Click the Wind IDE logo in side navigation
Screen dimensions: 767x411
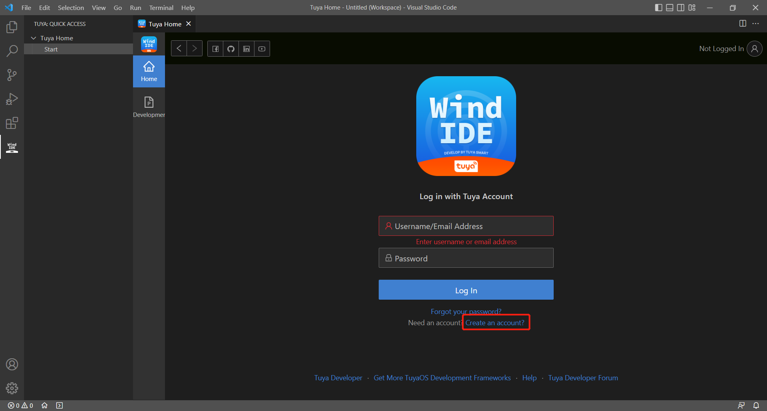pyautogui.click(x=149, y=44)
